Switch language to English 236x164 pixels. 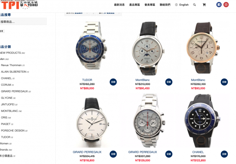182,5
